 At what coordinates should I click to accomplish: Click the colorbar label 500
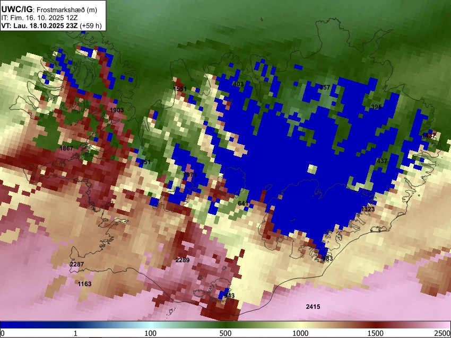[x=226, y=333]
